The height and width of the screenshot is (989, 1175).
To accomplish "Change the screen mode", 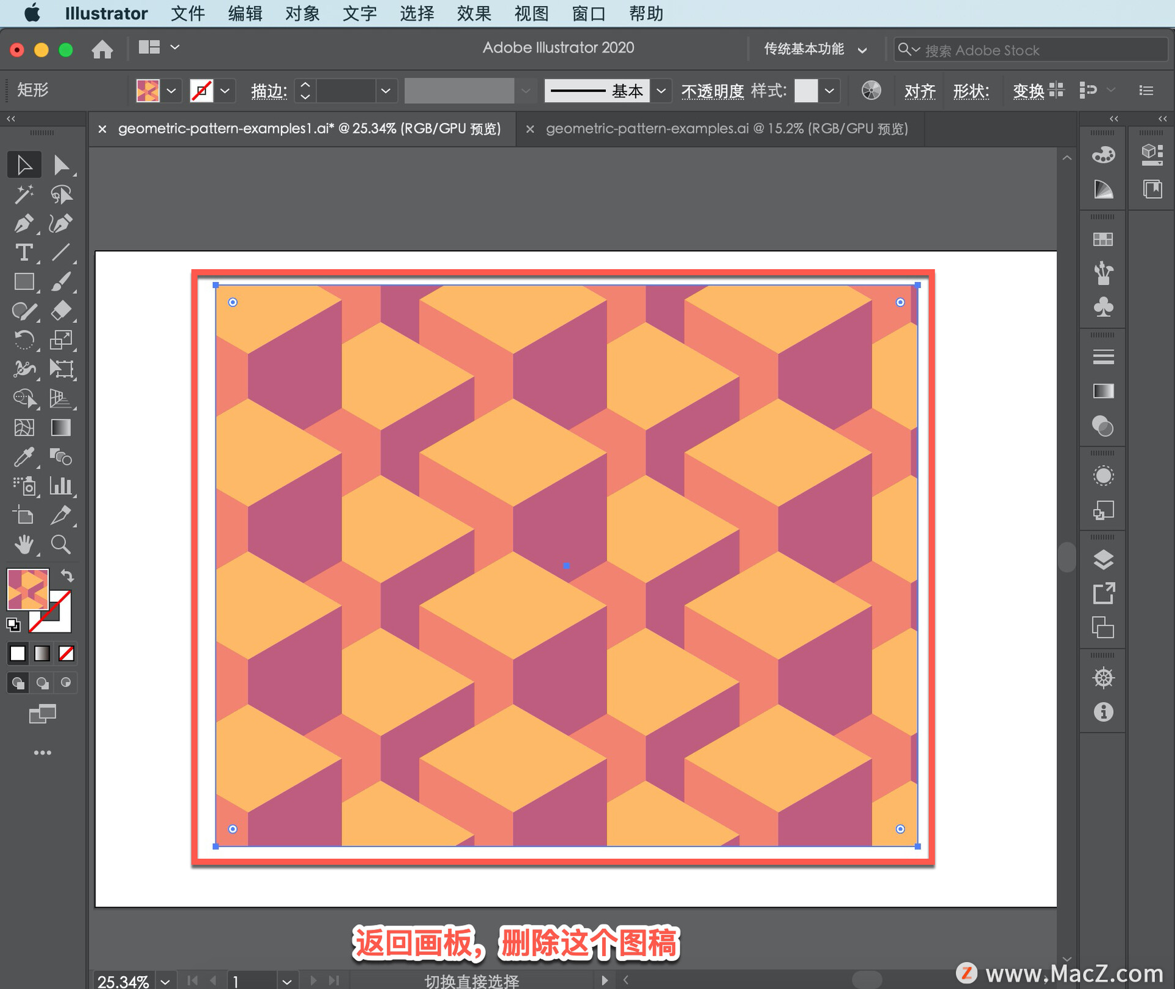I will (x=42, y=713).
